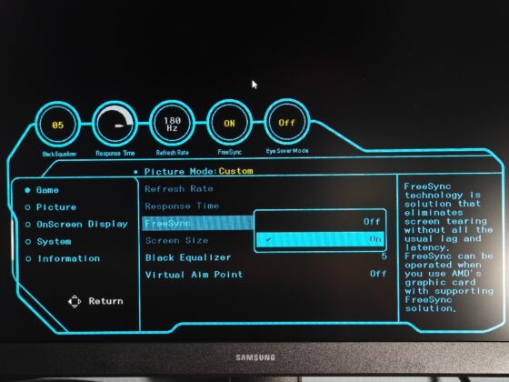Select the Information radio bullet
Viewport: 509px width, 382px height.
[28, 259]
